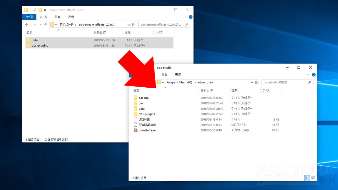Open the recent locations dropdown in obs-stream-effects window
The image size is (338, 190).
pyautogui.click(x=40, y=25)
